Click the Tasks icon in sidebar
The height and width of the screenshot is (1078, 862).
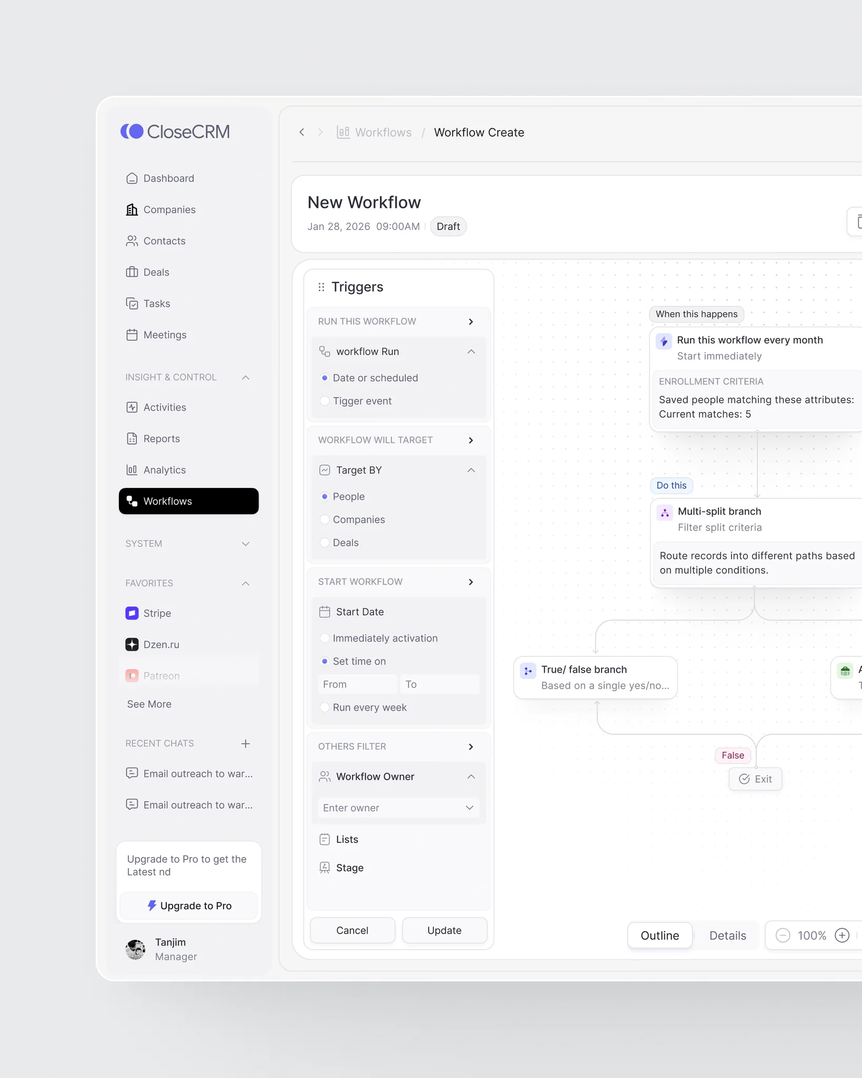[132, 304]
